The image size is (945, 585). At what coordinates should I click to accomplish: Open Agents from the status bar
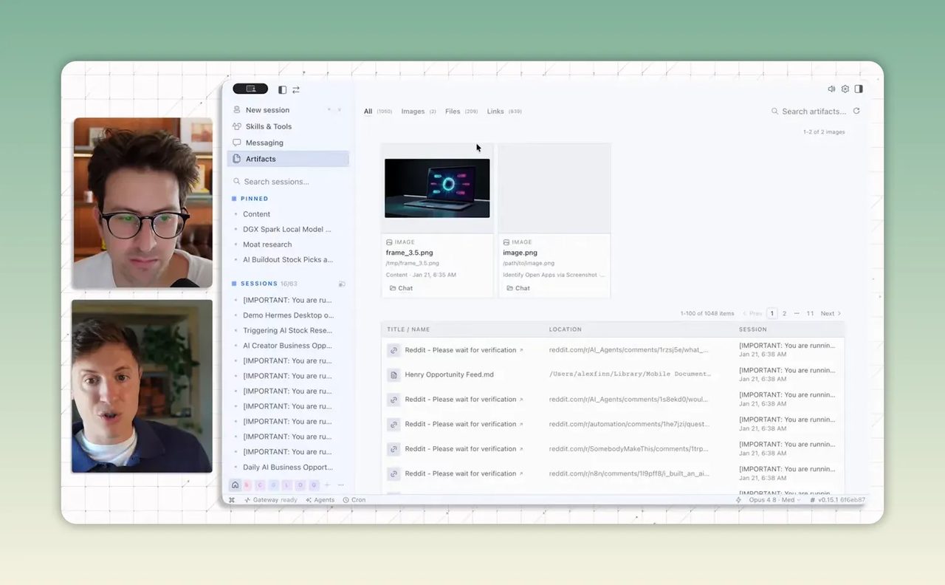320,500
